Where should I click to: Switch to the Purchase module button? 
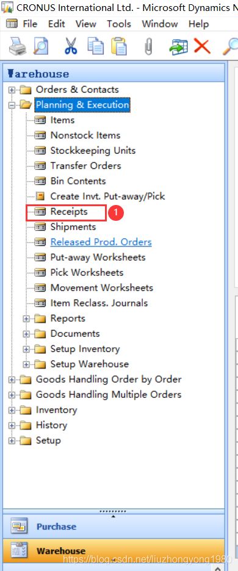(114, 526)
